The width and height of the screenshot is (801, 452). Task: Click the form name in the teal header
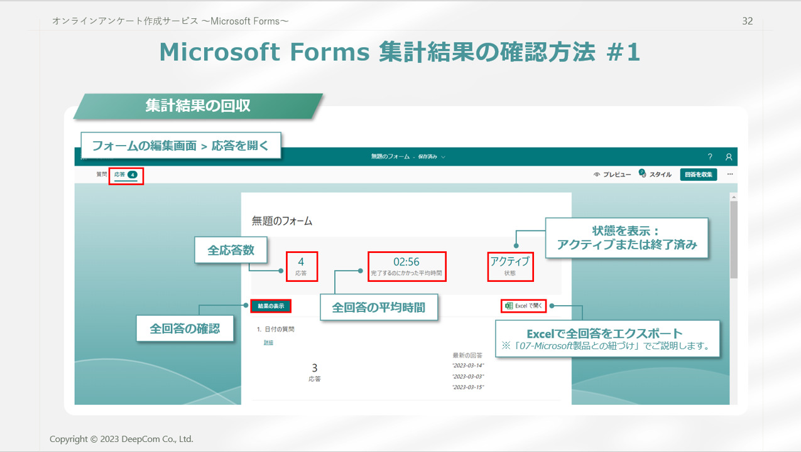click(390, 157)
